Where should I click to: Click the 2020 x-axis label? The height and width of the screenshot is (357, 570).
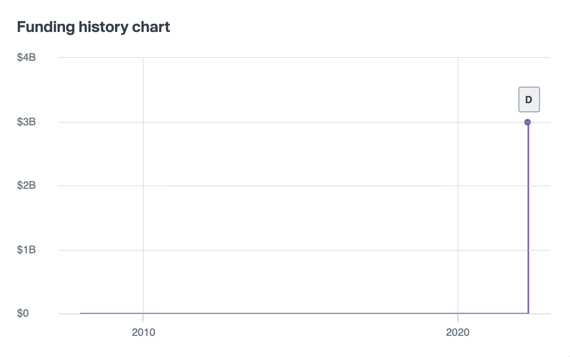click(x=458, y=333)
